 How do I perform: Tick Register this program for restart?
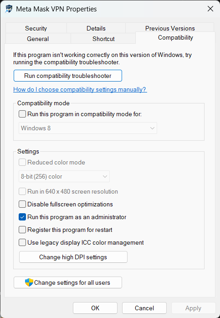click(22, 230)
